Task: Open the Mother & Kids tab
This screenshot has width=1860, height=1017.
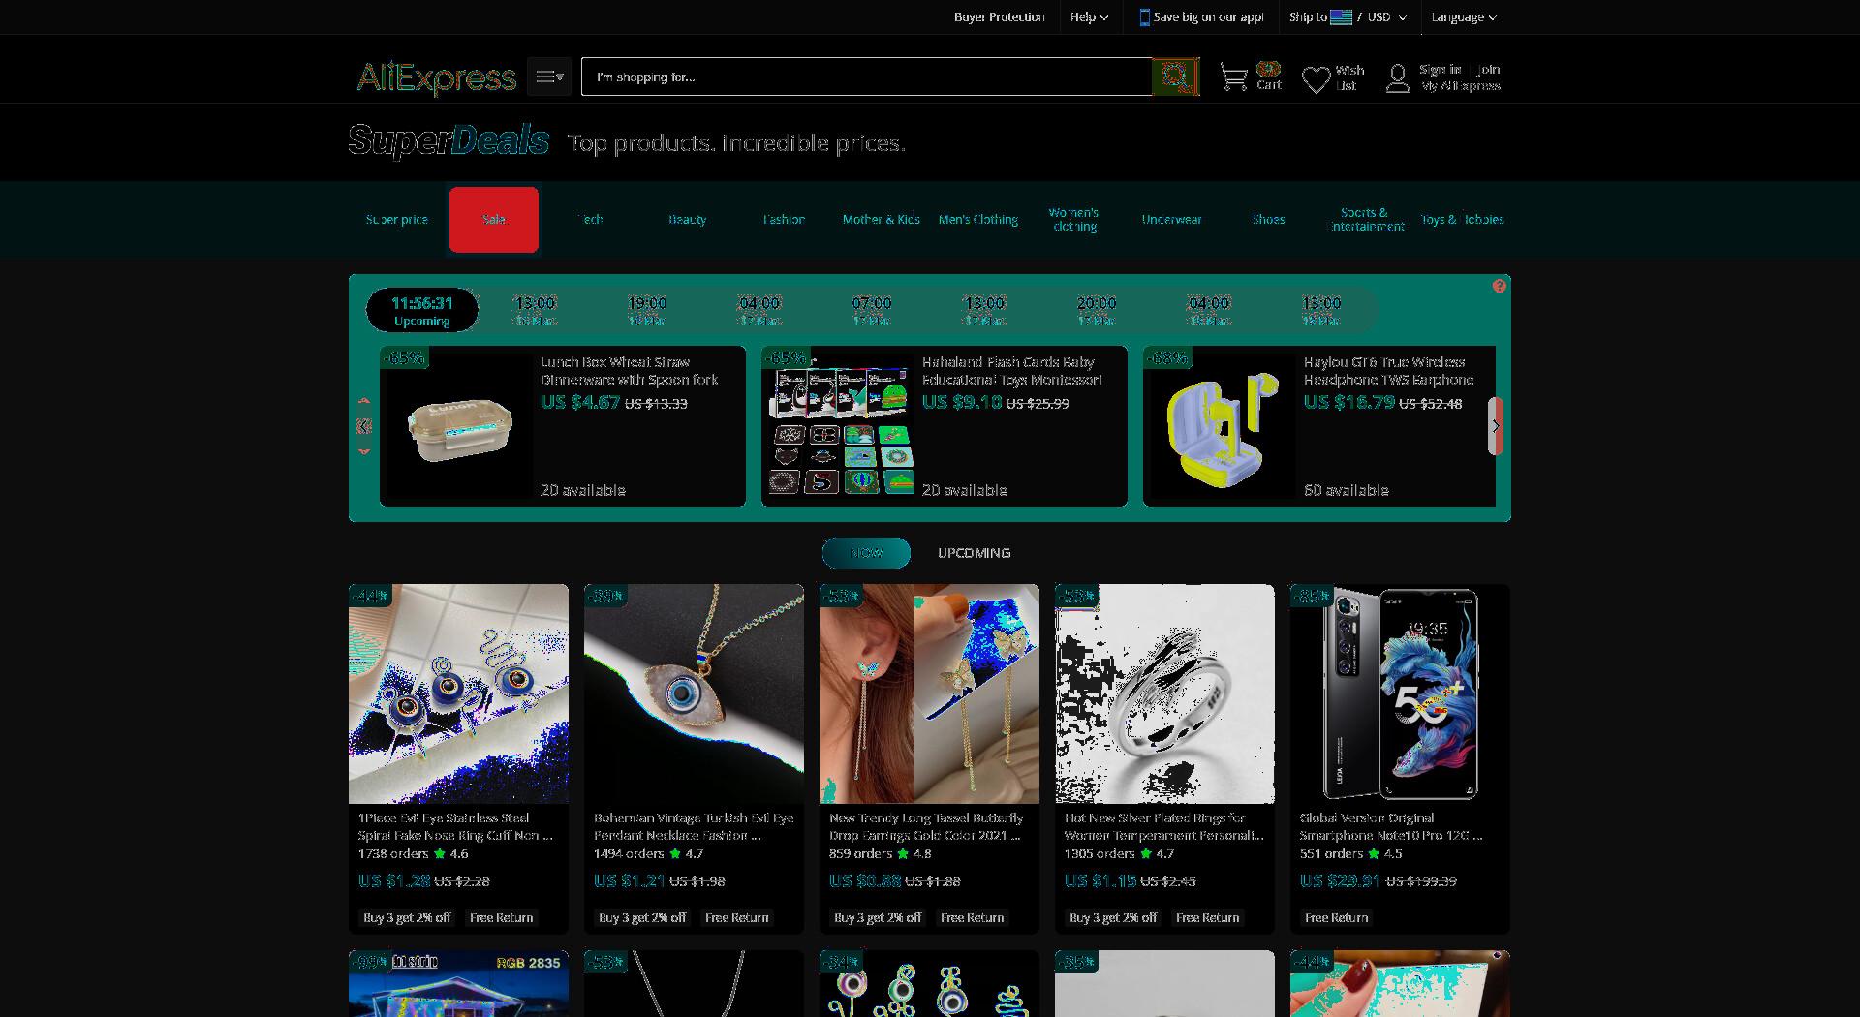Action: point(882,220)
